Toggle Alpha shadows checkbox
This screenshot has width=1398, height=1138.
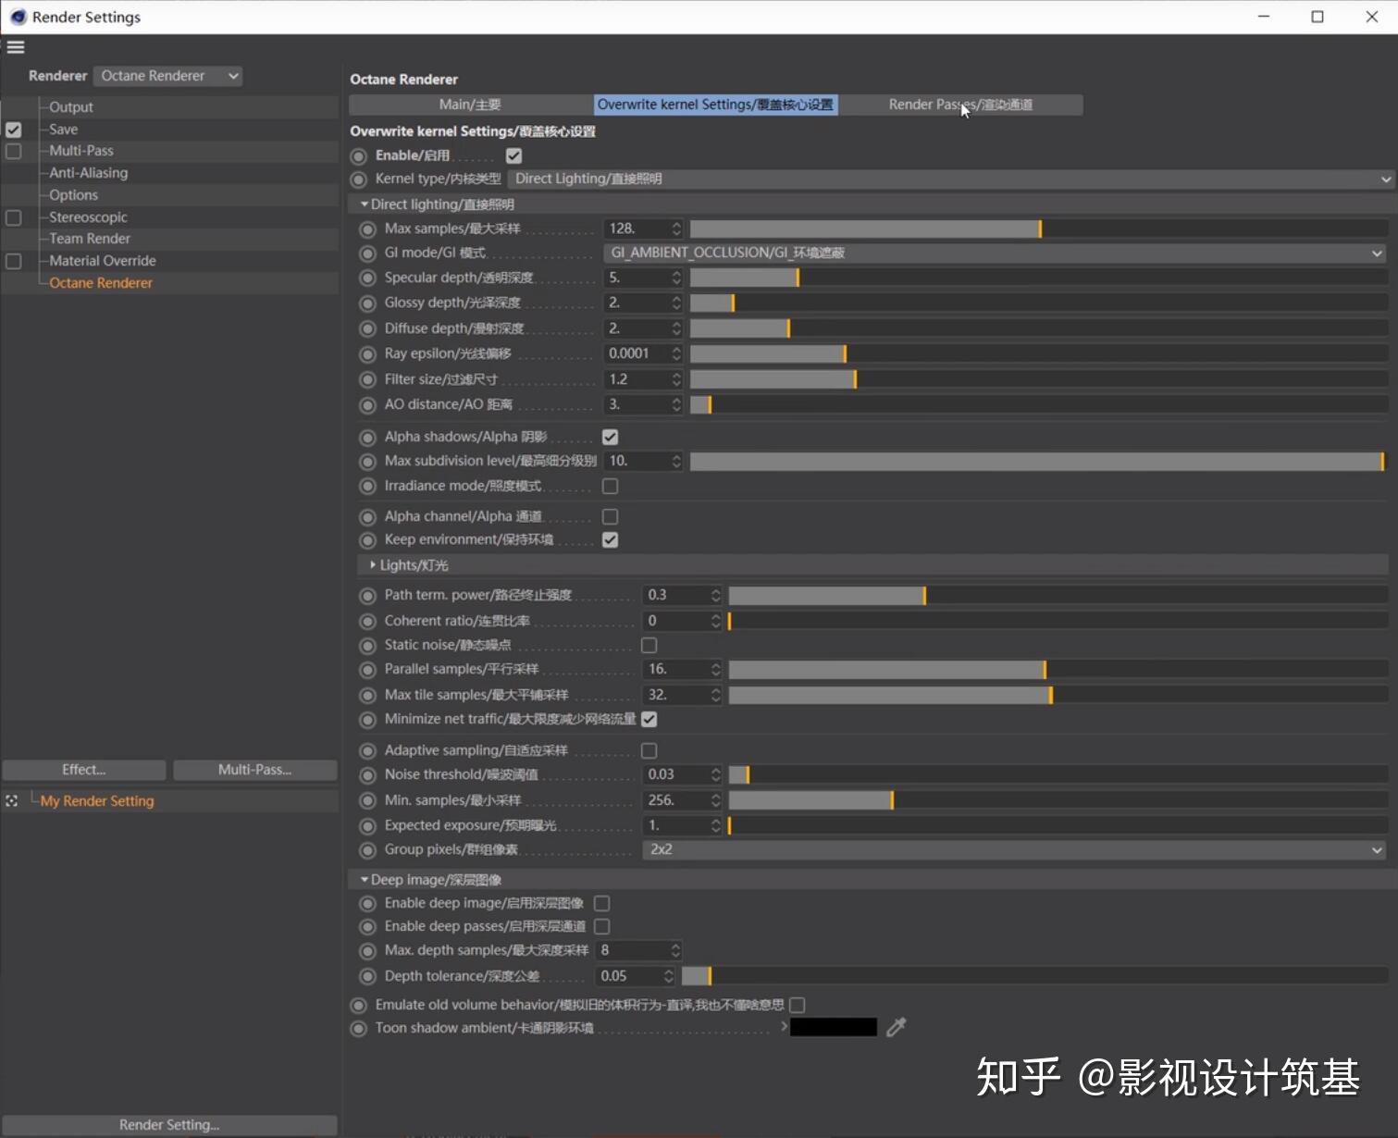point(611,437)
